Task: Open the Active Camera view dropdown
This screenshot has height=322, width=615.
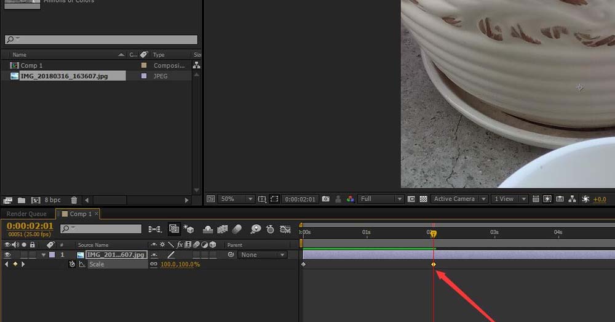Action: tap(459, 199)
